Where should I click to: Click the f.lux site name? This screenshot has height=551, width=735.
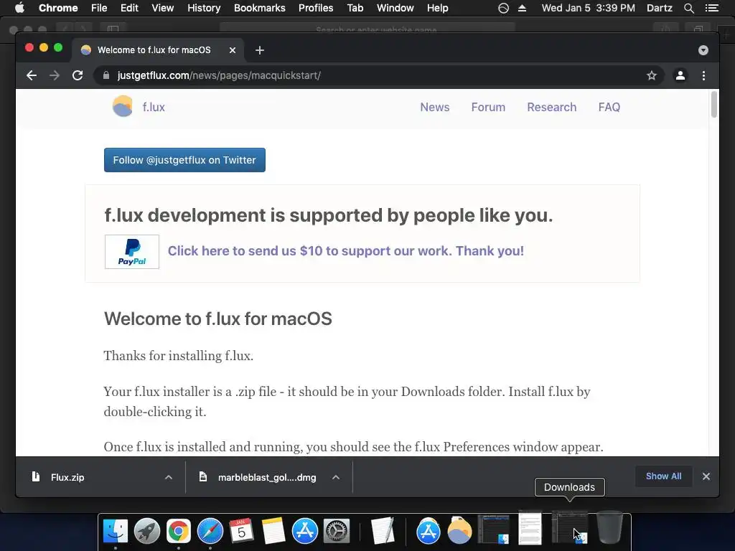click(154, 107)
